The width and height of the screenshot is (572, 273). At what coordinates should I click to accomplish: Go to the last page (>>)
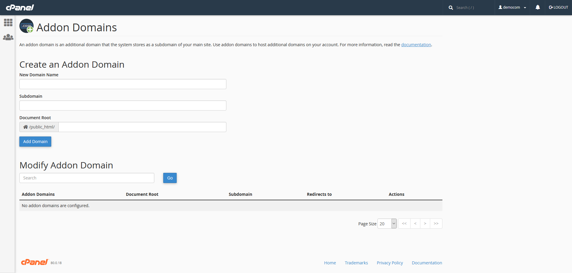436,224
